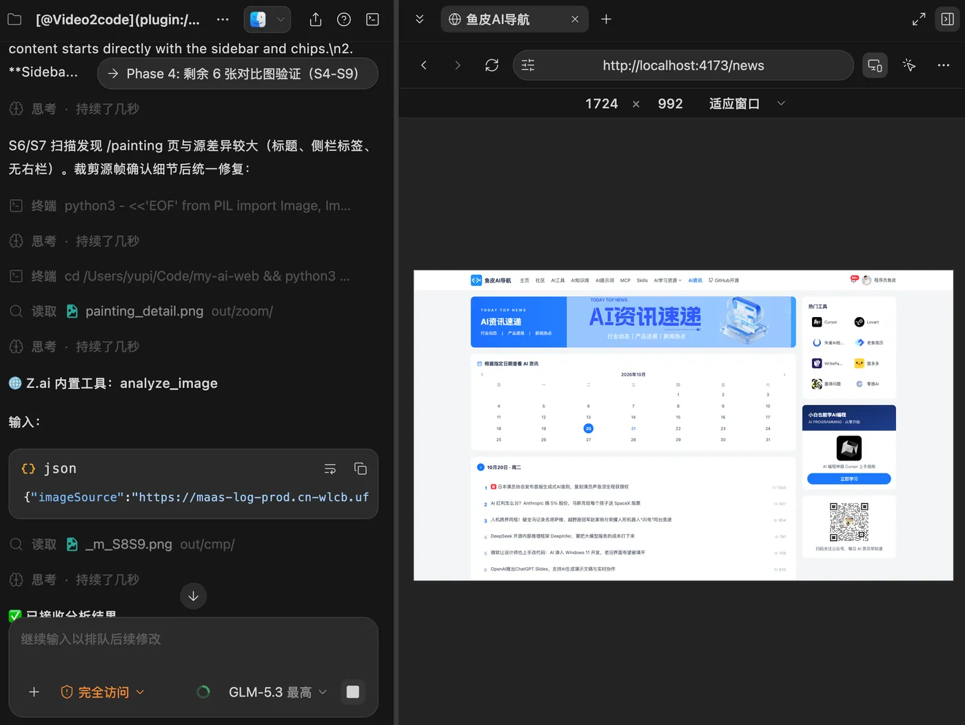The width and height of the screenshot is (965, 725).
Task: Click the folder icon beside thread title
Action: [14, 19]
